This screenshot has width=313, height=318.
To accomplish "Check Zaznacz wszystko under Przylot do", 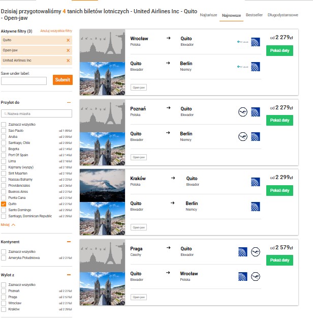I will [4, 125].
